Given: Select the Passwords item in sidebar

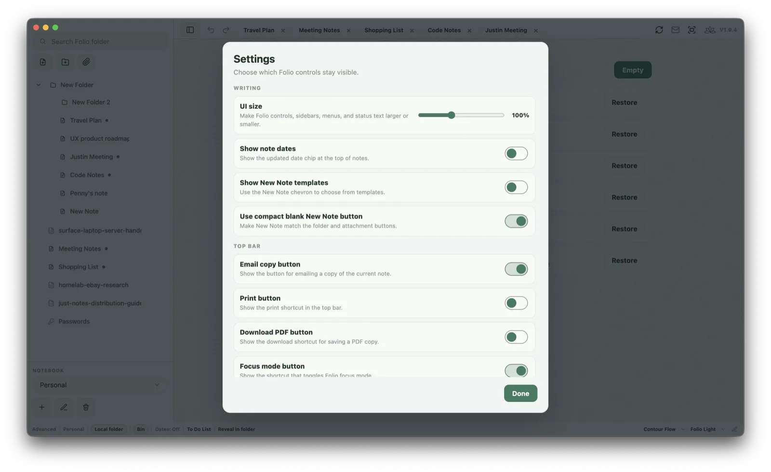Looking at the screenshot, I should tap(74, 321).
